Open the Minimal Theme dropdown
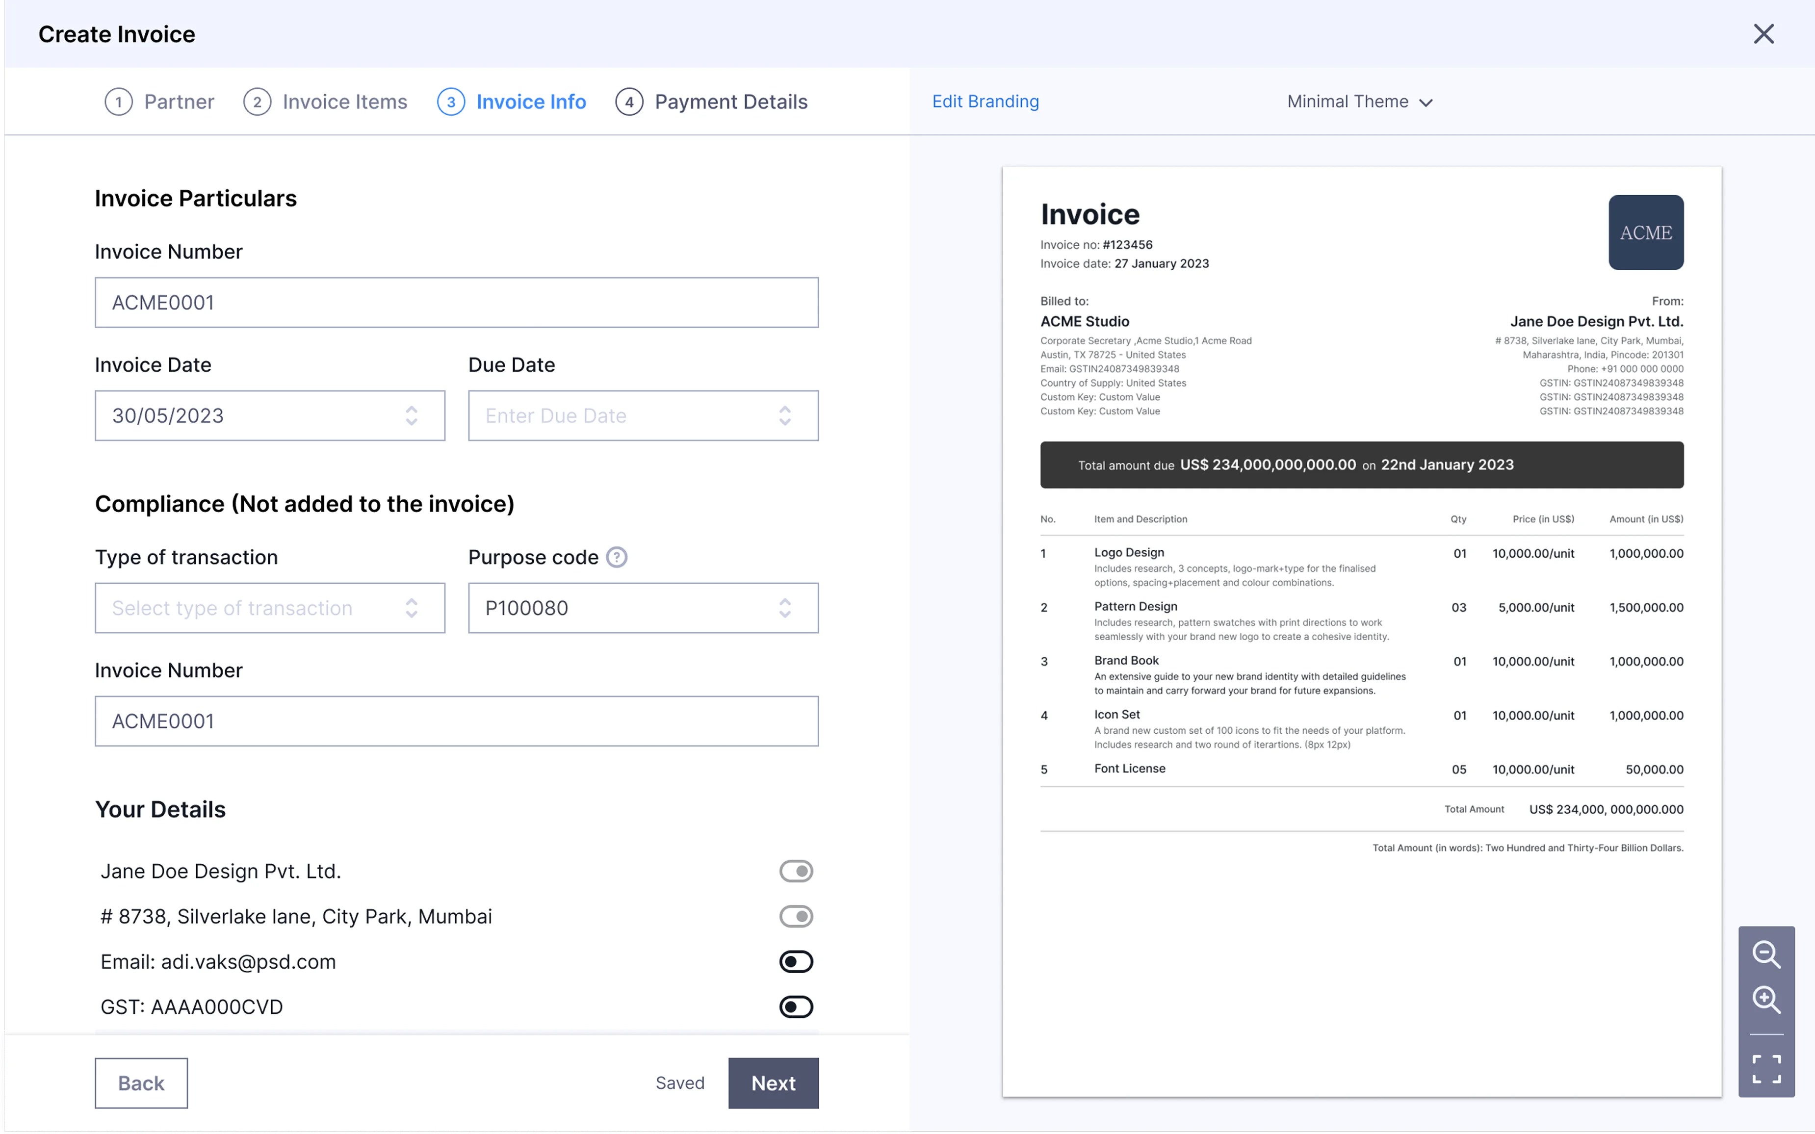This screenshot has width=1815, height=1134. click(x=1360, y=101)
